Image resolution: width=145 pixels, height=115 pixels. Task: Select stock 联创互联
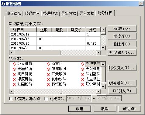(91, 74)
